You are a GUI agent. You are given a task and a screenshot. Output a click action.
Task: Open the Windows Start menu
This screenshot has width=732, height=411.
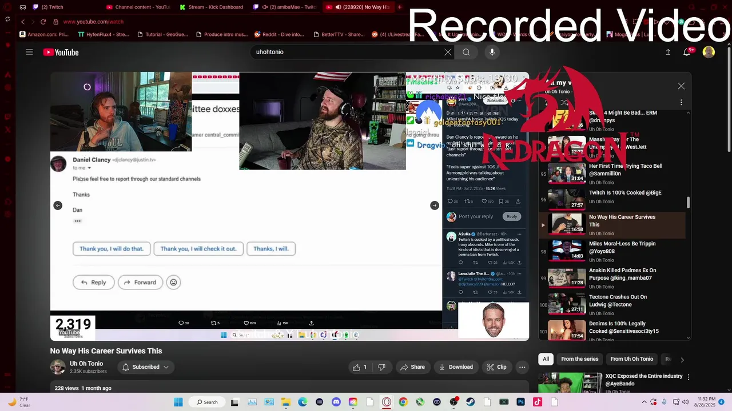(x=178, y=402)
